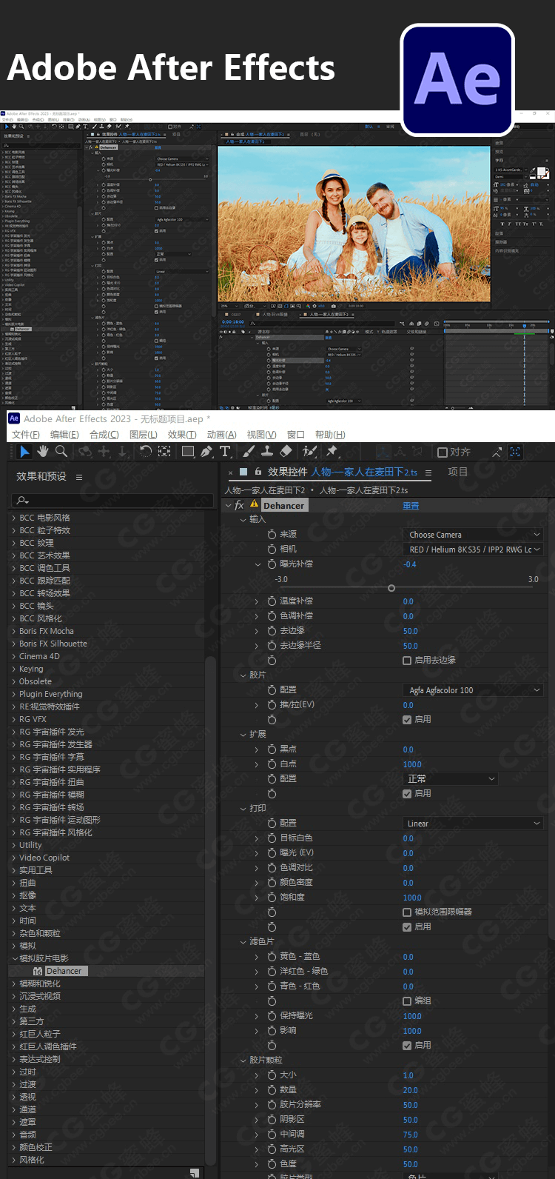555x1179 pixels.
Task: Open the 效果(T) menu
Action: click(182, 435)
